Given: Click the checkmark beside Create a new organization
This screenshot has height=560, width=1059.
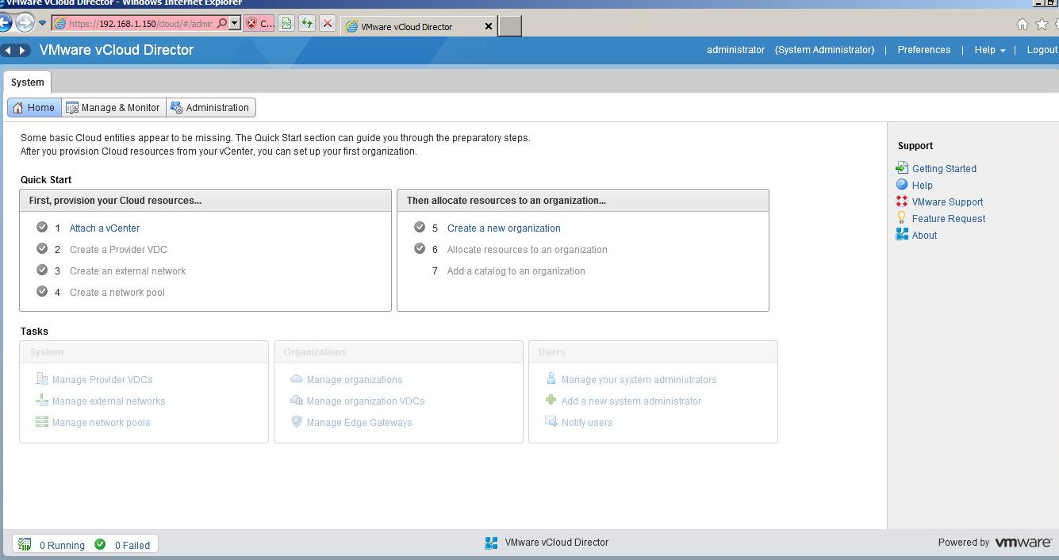Looking at the screenshot, I should (420, 227).
